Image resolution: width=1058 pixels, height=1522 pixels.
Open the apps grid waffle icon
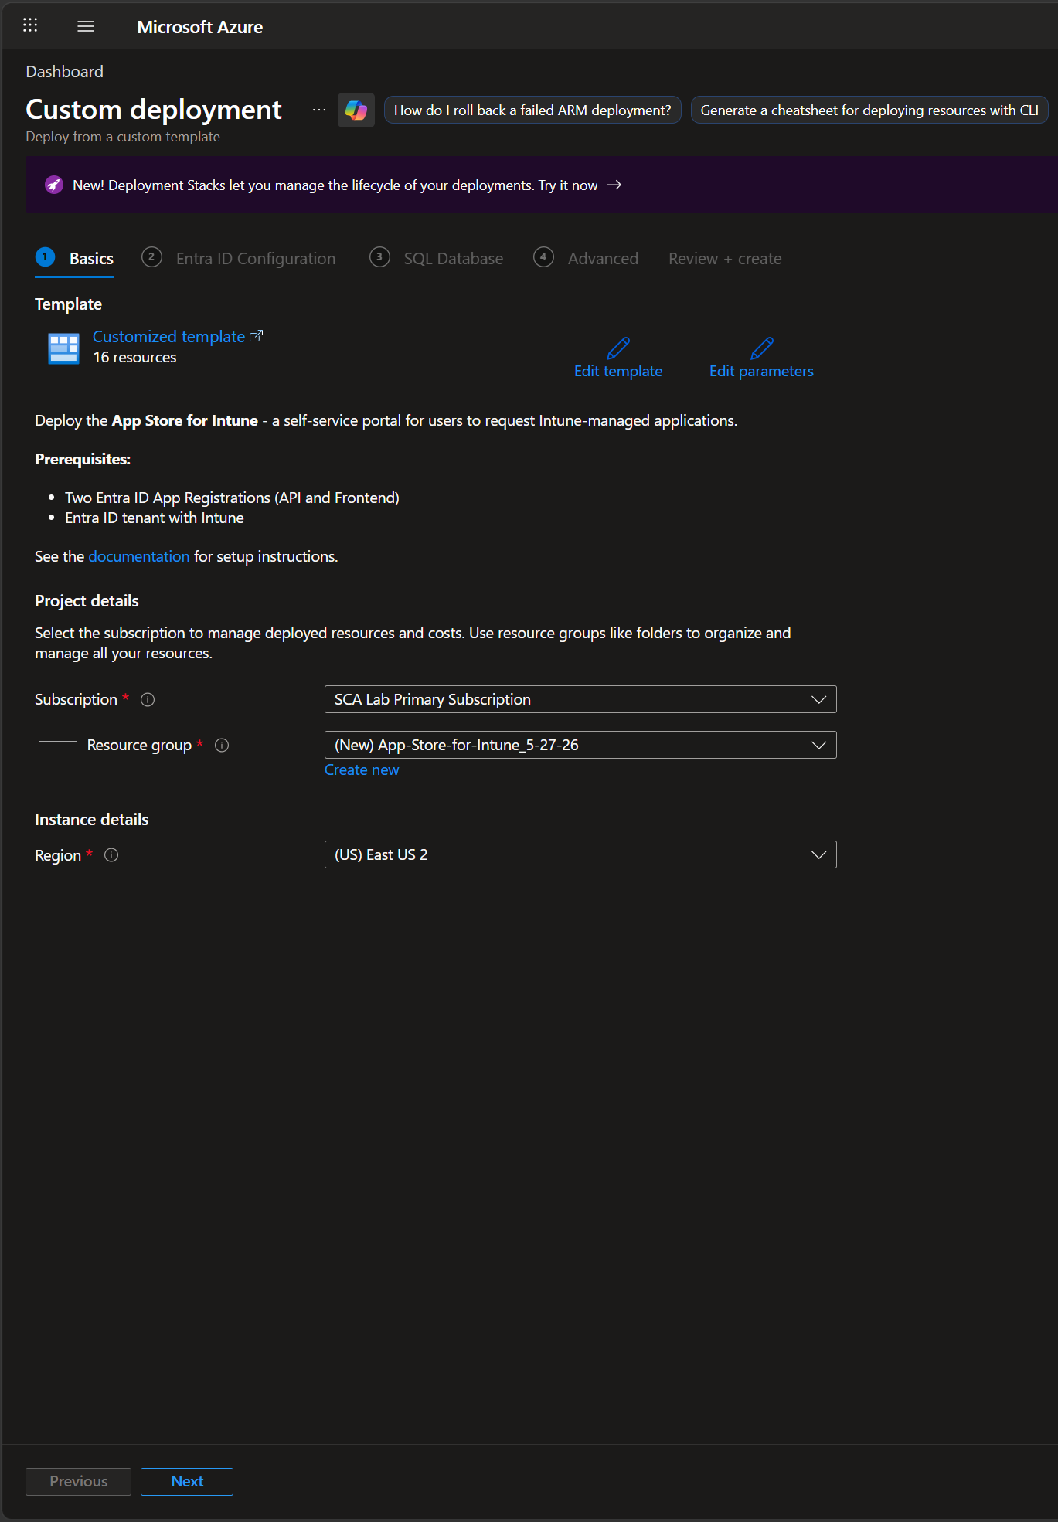point(30,25)
